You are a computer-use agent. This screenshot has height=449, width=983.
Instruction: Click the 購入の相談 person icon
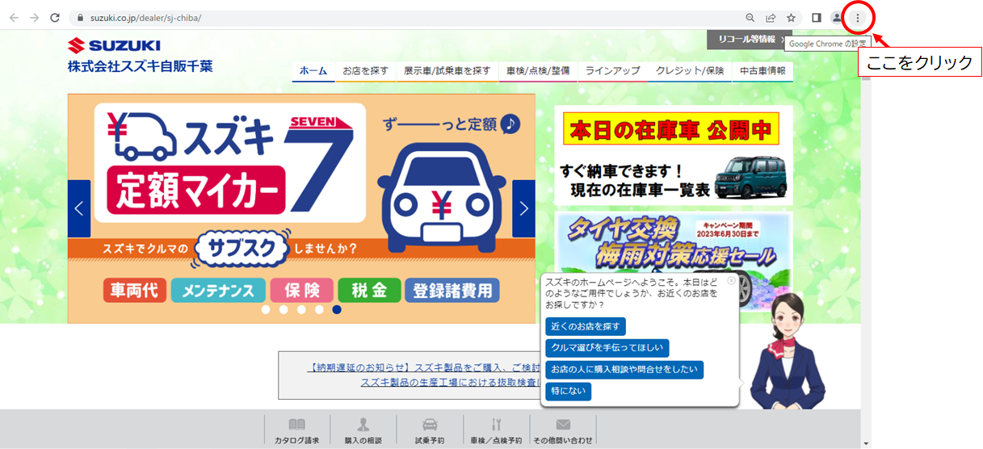click(363, 425)
